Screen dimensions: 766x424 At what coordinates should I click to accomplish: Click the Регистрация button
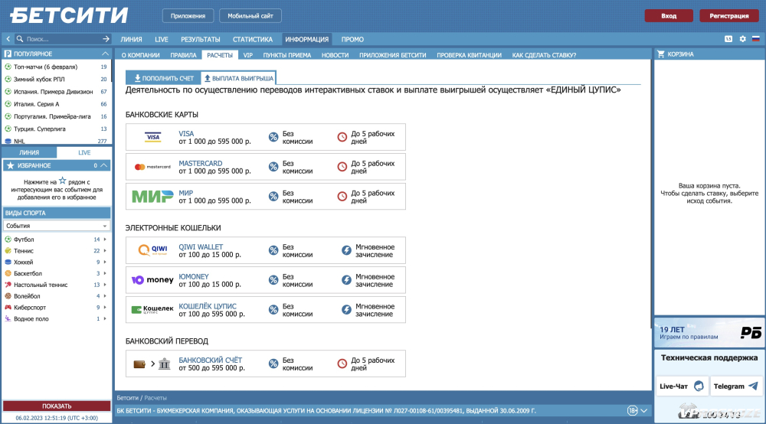click(729, 15)
